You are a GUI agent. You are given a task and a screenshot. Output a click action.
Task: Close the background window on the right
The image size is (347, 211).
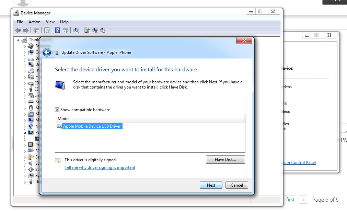(x=329, y=35)
